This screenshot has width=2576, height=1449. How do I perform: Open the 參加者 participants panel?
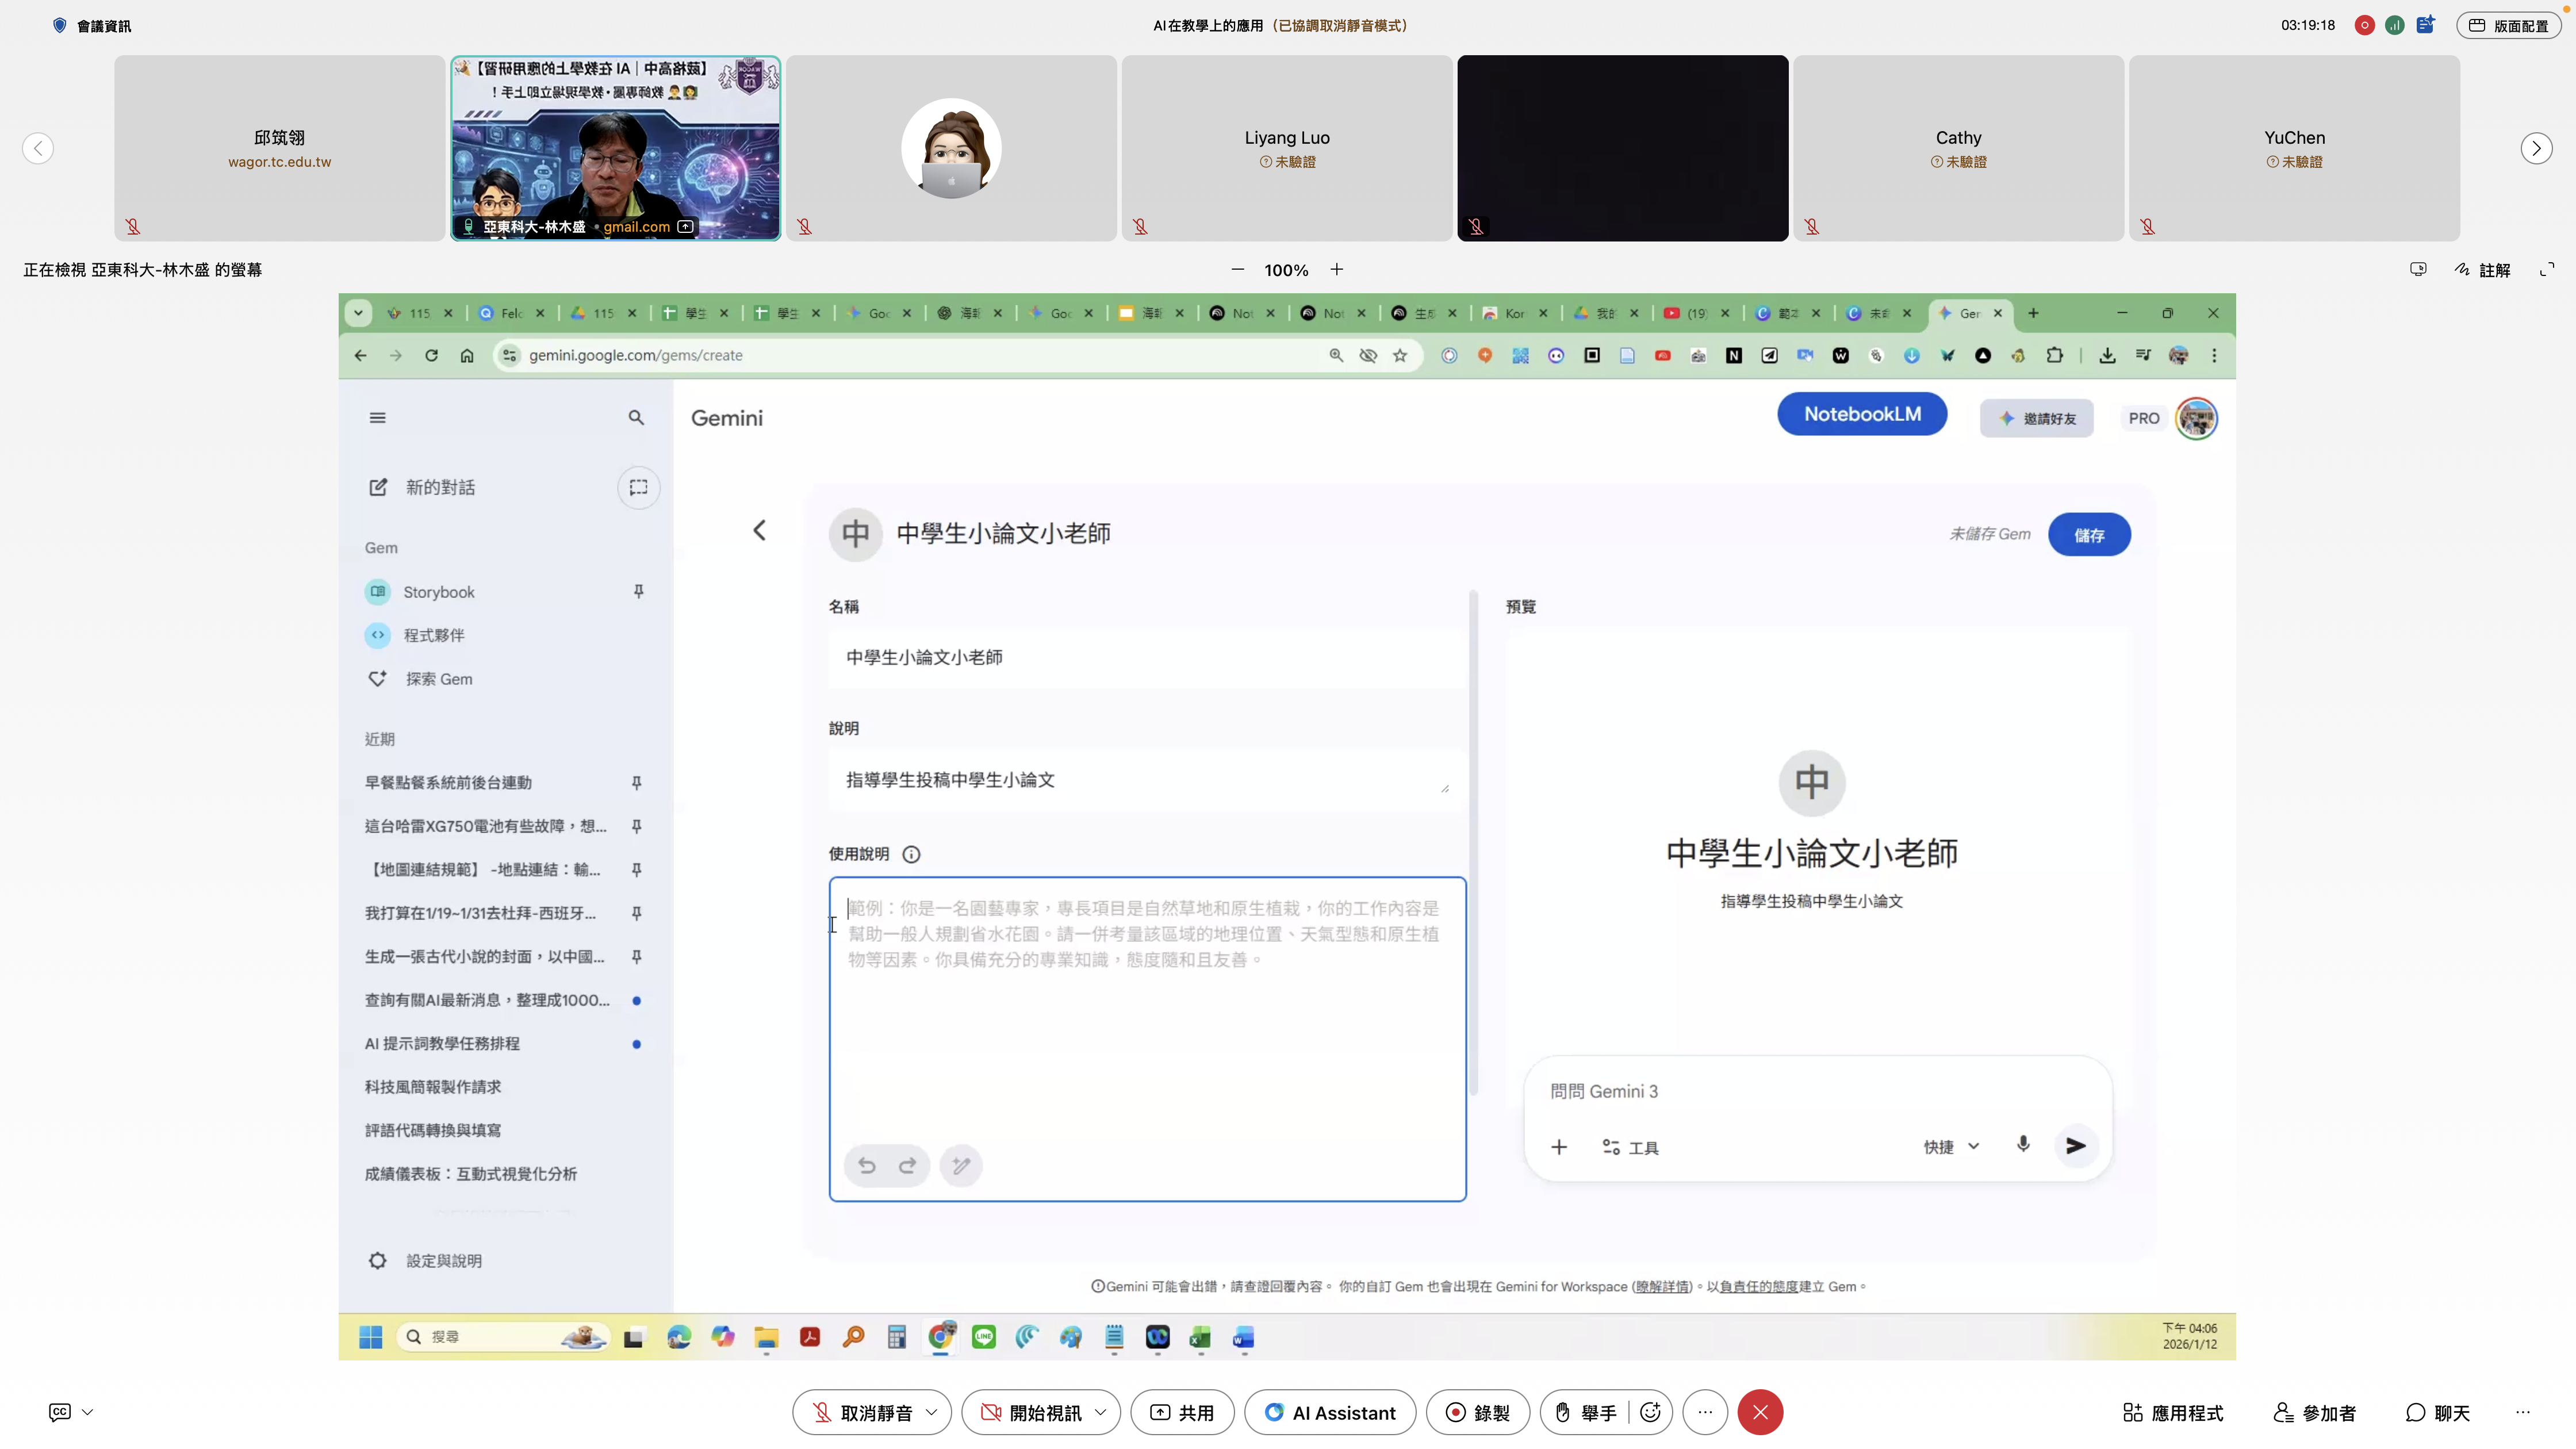tap(2315, 1412)
